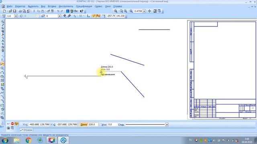Click the Refresh view icon after Pan

pyautogui.click(x=159, y=11)
